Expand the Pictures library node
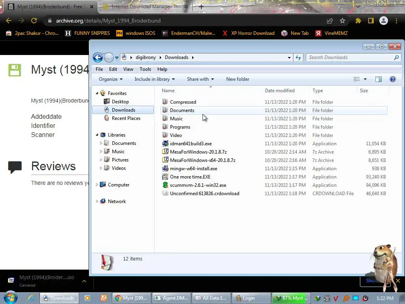 click(101, 160)
